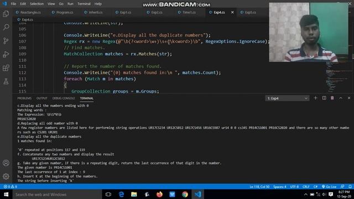Switch to the PROBLEMS panel tab
Viewport: 354px width, 199px height.
(24, 98)
